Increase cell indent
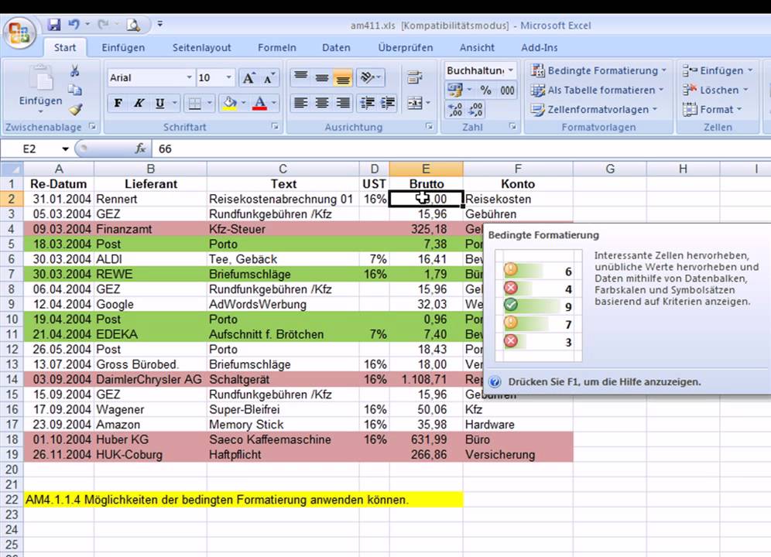Screen dimensions: 771x557 [388, 103]
